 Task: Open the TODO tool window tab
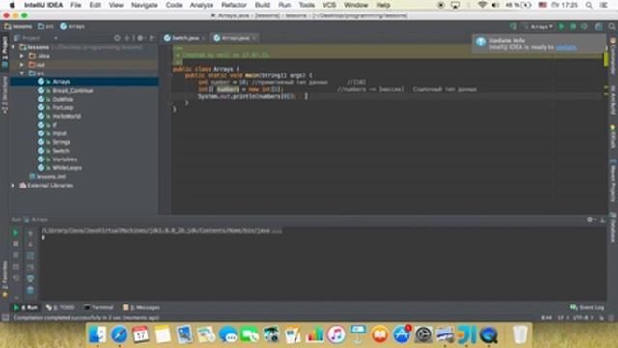coord(60,307)
